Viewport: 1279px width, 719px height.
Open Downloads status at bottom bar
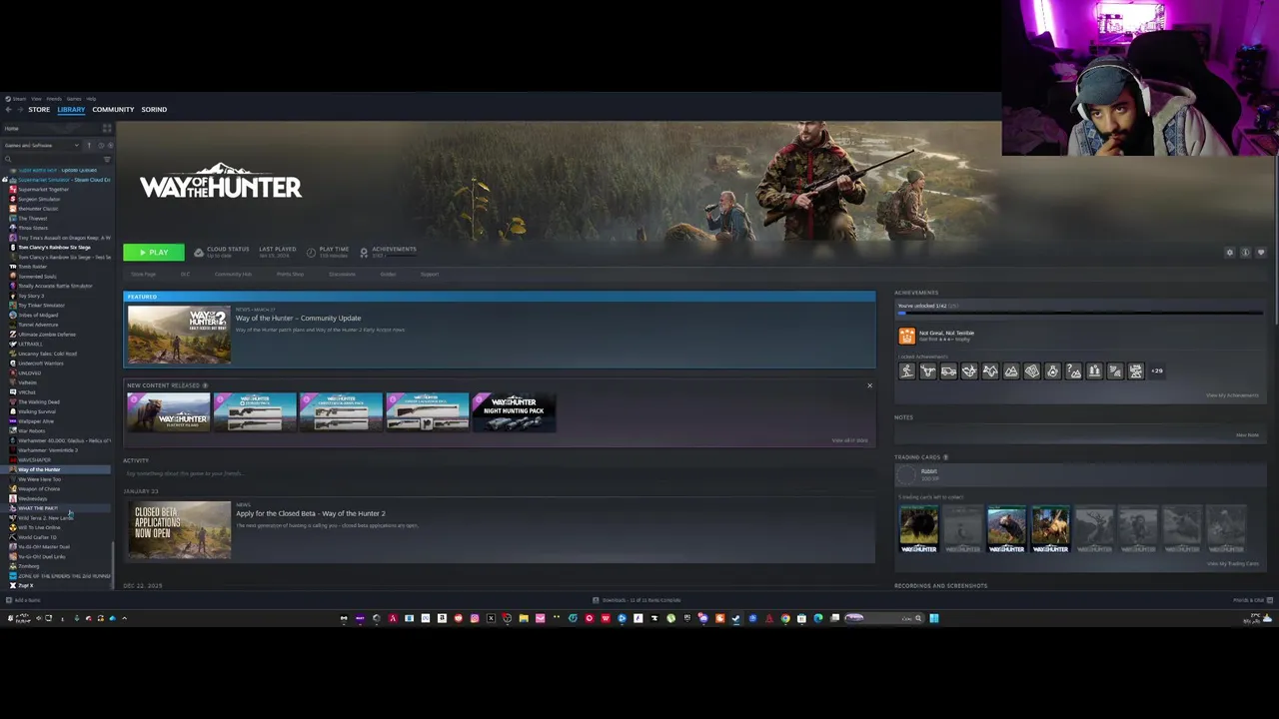637,600
